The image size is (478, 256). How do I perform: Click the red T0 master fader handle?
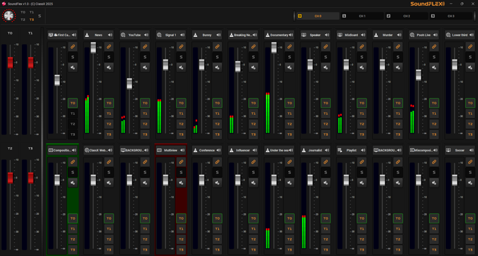[10, 63]
